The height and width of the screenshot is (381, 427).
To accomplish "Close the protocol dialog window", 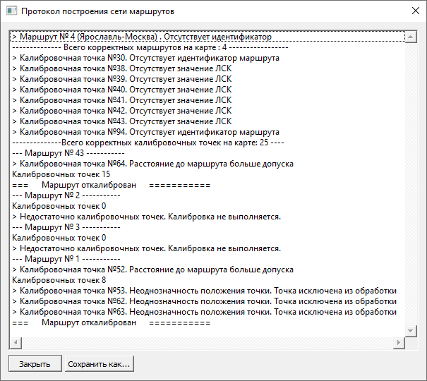I will (x=415, y=11).
